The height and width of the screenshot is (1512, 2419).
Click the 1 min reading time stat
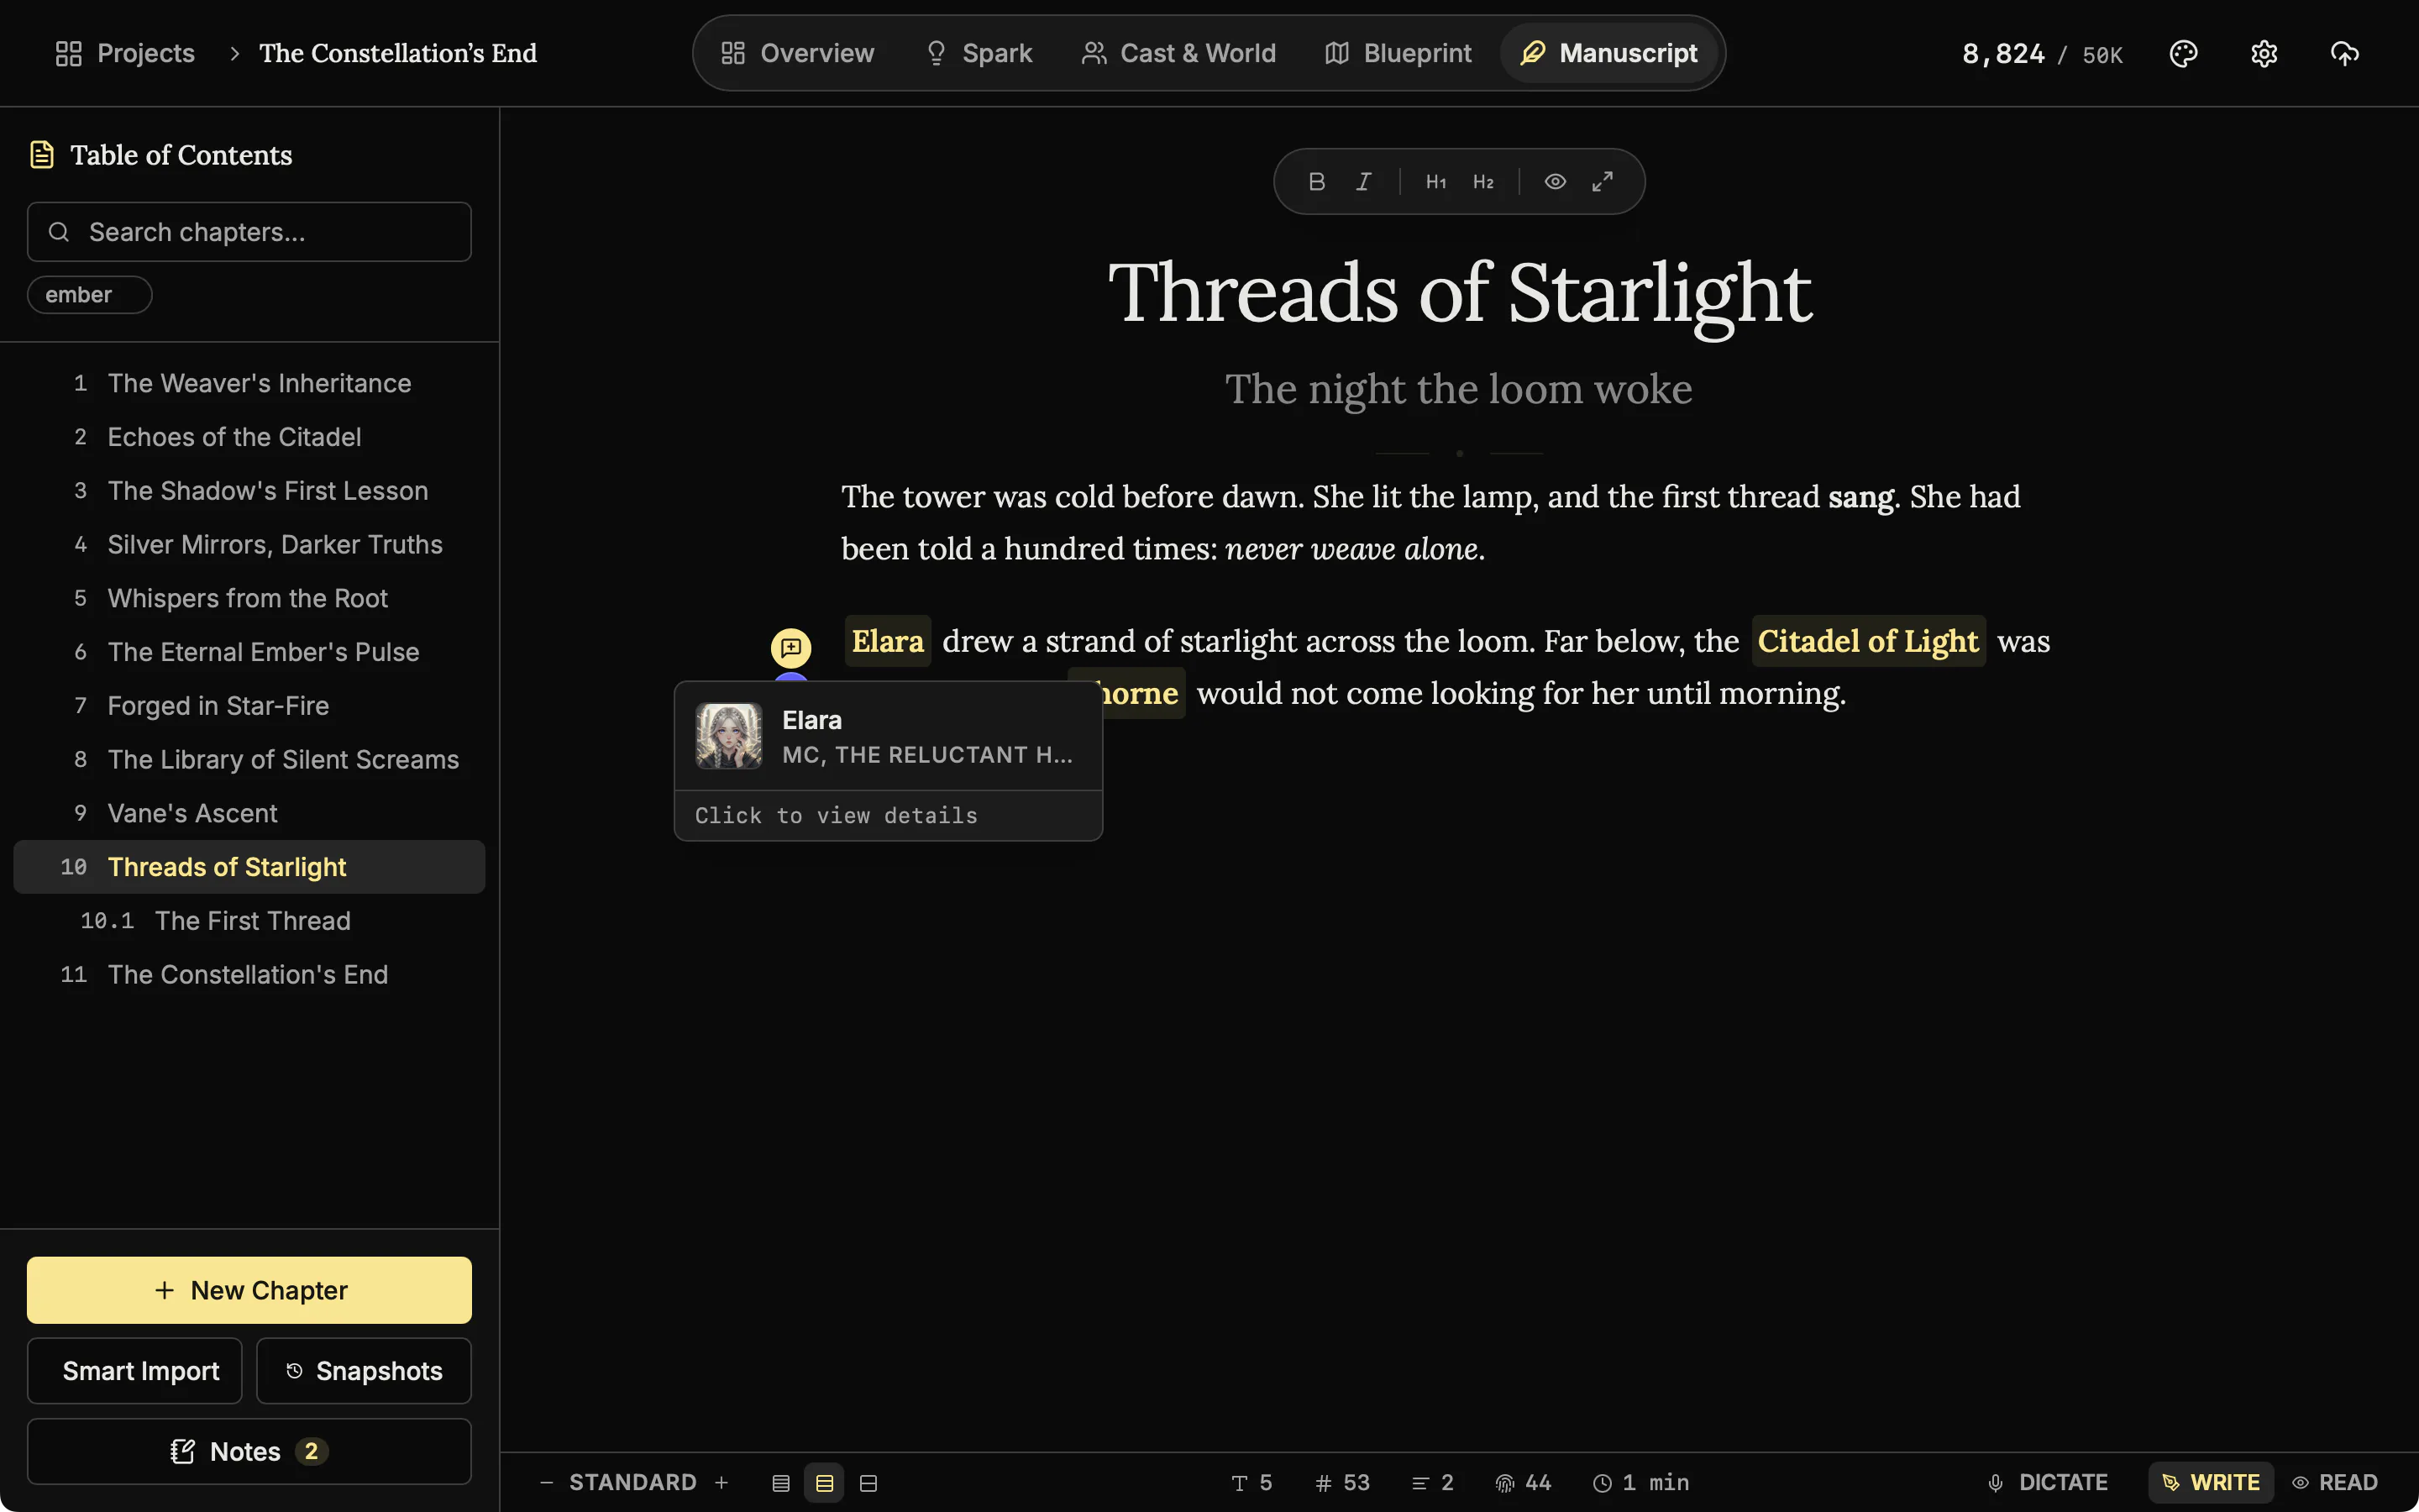pos(1640,1482)
